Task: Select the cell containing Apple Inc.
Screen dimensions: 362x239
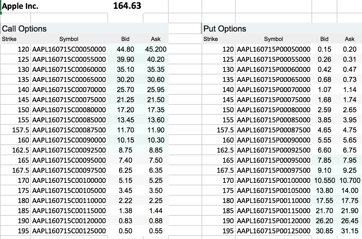Action: (x=19, y=6)
